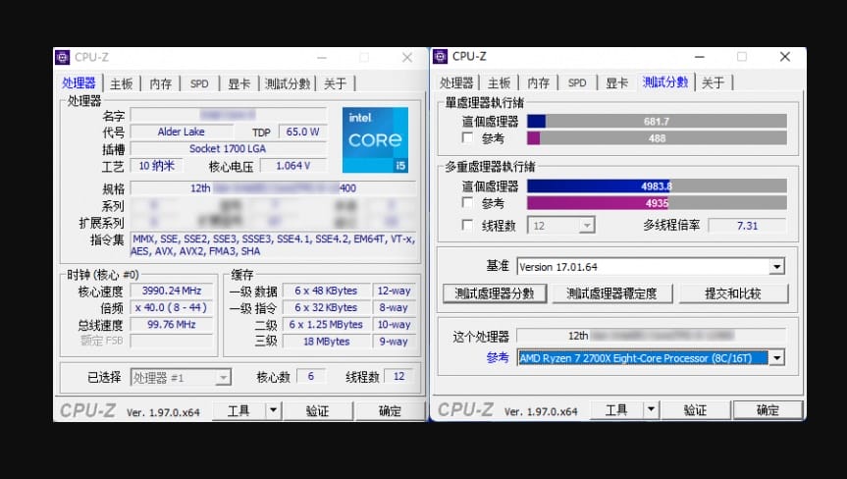847x479 pixels.
Task: Click 核心电压 value 1.064 V
Action: point(293,166)
